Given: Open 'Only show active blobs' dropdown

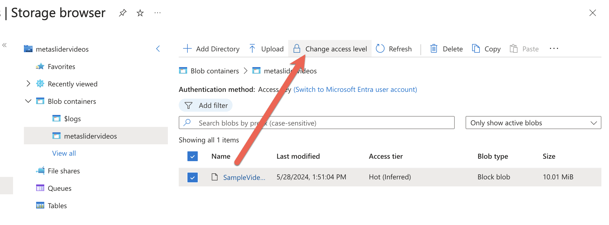Looking at the screenshot, I should tap(533, 123).
